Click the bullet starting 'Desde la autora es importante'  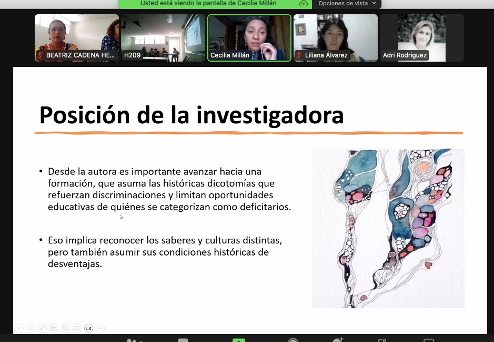pos(169,189)
